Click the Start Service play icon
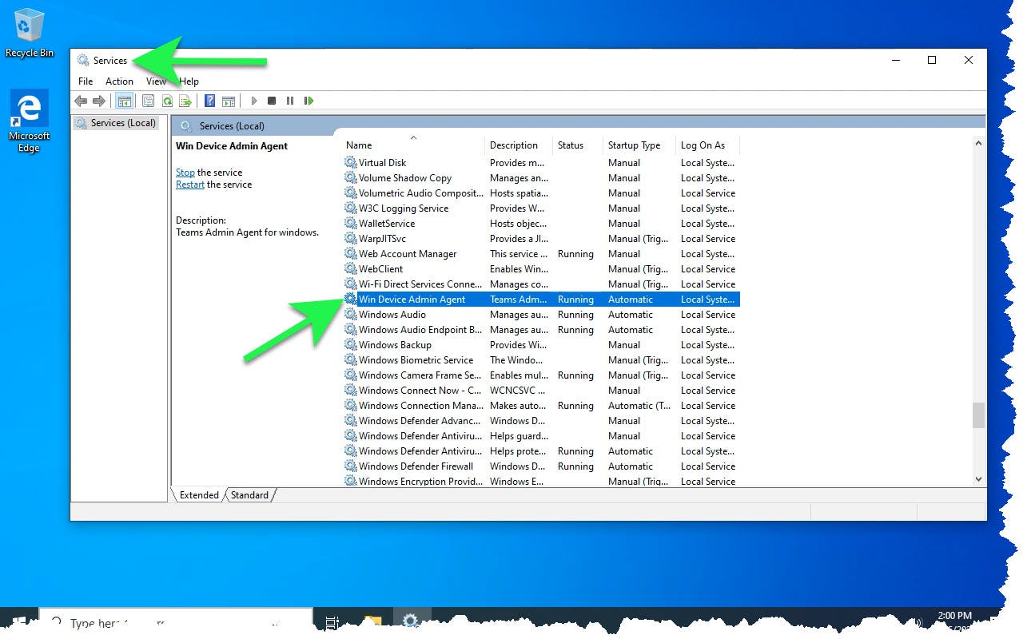 (254, 101)
